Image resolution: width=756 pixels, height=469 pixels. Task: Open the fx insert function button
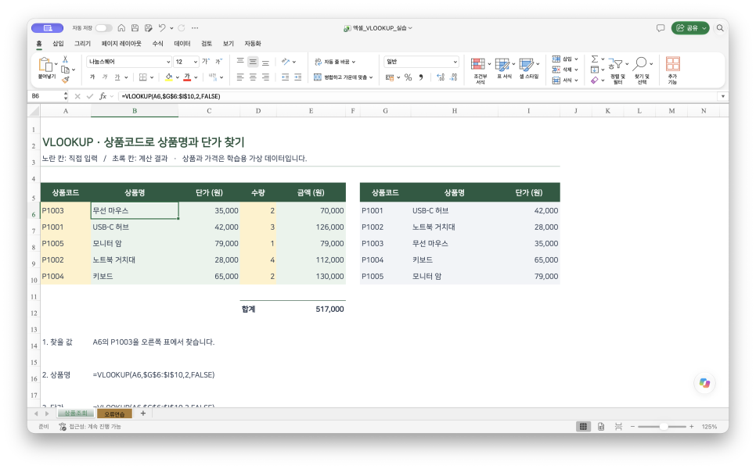pos(103,96)
